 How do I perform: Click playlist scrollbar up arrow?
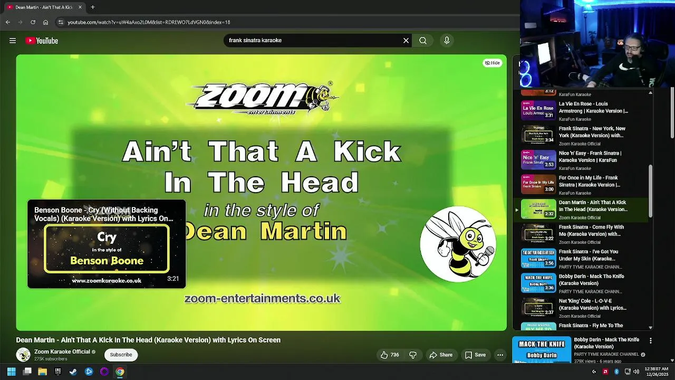pos(650,92)
